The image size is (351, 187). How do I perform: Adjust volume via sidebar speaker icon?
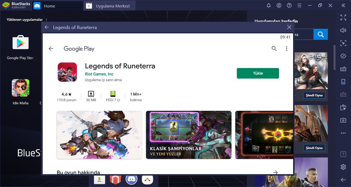click(343, 30)
